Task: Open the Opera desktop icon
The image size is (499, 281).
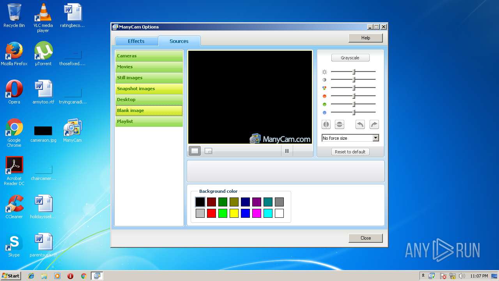Action: [x=14, y=92]
